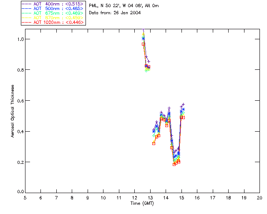The height and width of the screenshot is (214, 267).
Task: Select the hour 20 x-axis label
Action: pos(259,198)
